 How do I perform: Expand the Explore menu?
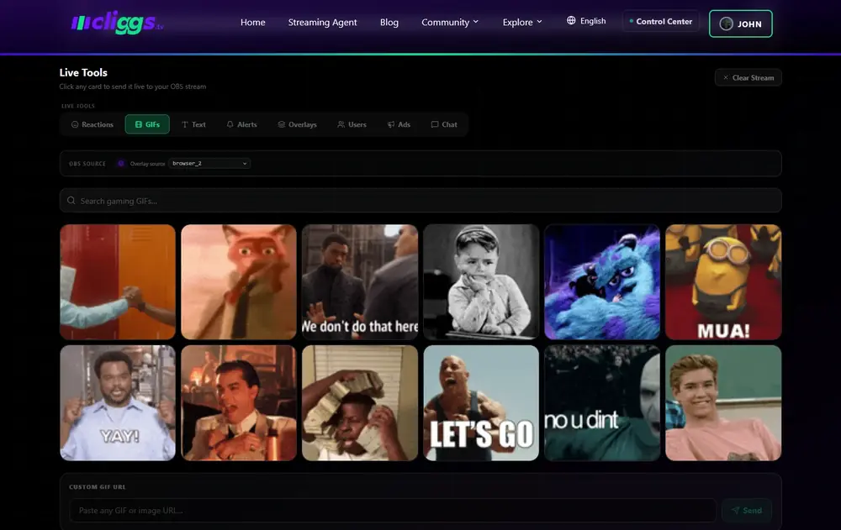[522, 22]
